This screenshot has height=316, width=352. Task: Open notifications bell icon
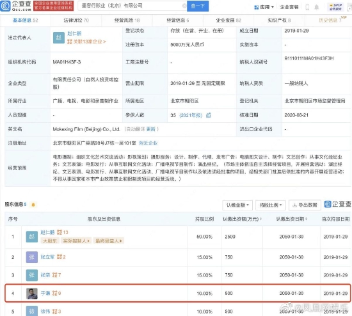pyautogui.click(x=317, y=7)
